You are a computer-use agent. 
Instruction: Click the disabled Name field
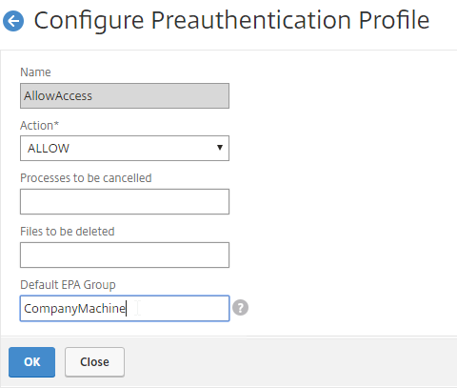pos(125,95)
